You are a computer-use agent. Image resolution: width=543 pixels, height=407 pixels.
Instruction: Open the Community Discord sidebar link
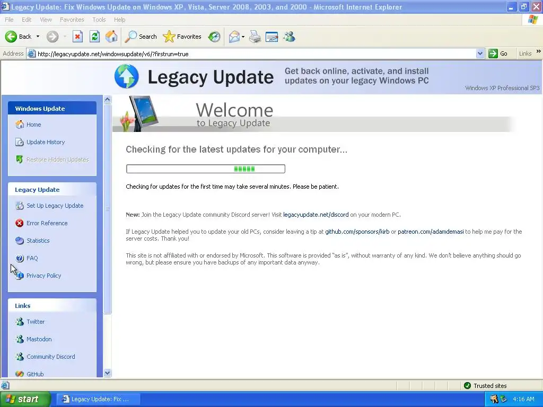pos(51,357)
